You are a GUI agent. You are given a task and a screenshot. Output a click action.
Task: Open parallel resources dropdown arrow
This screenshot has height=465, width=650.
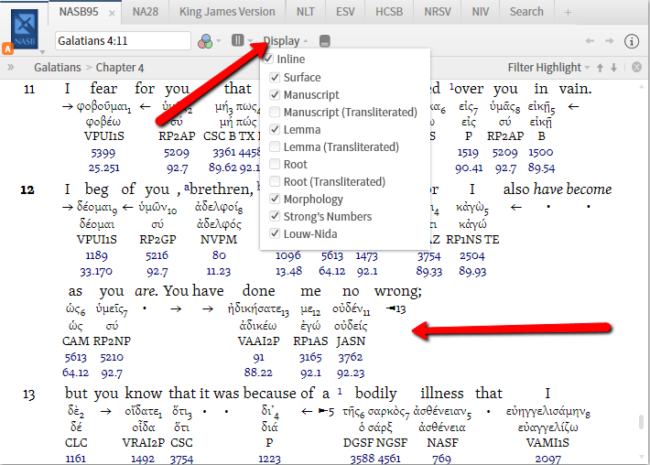coord(250,41)
